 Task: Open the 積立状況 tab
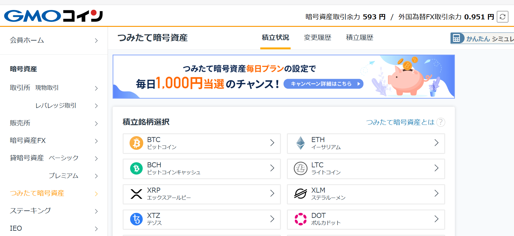pos(275,38)
